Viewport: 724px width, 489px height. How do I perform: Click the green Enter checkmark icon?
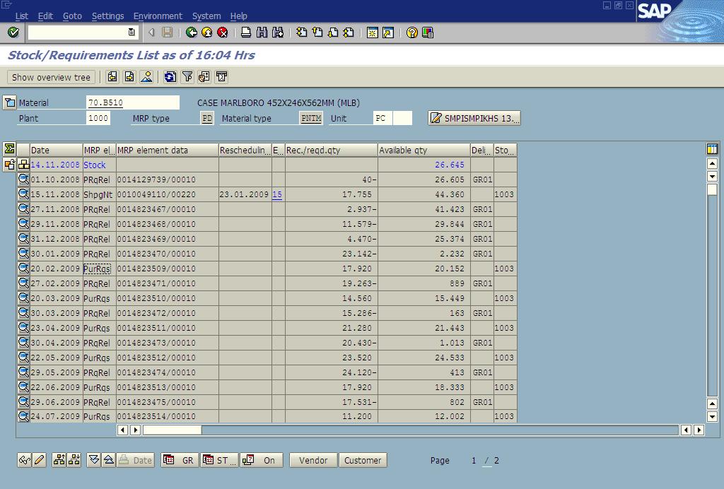point(13,33)
